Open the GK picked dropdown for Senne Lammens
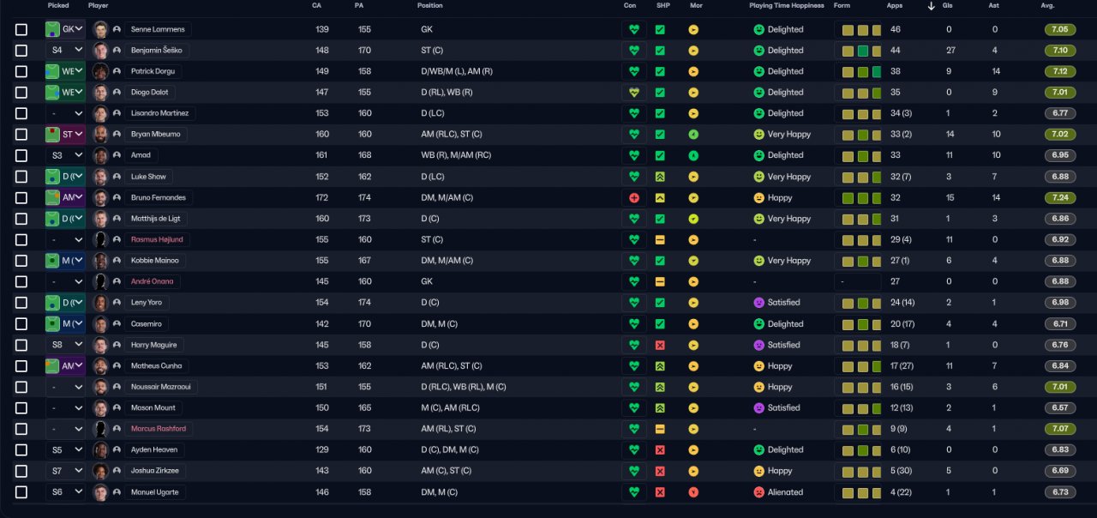This screenshot has height=518, width=1097. [65, 29]
